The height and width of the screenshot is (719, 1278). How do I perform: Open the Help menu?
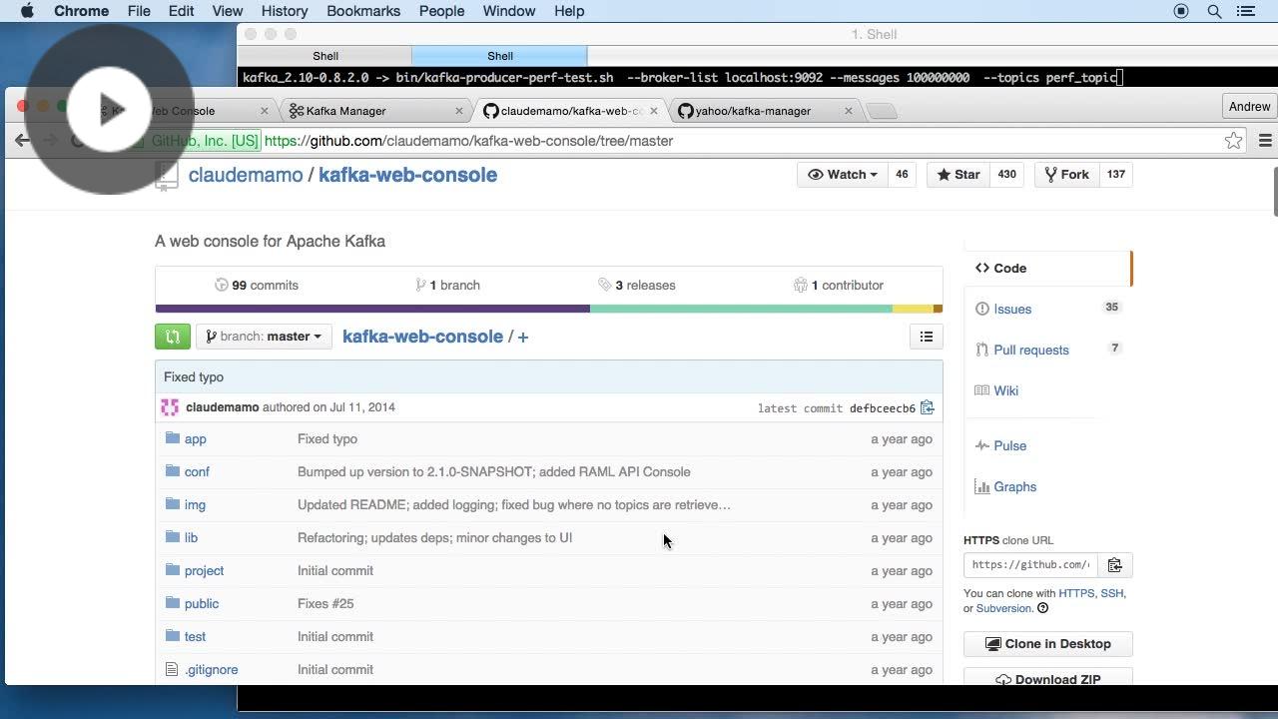tap(569, 11)
